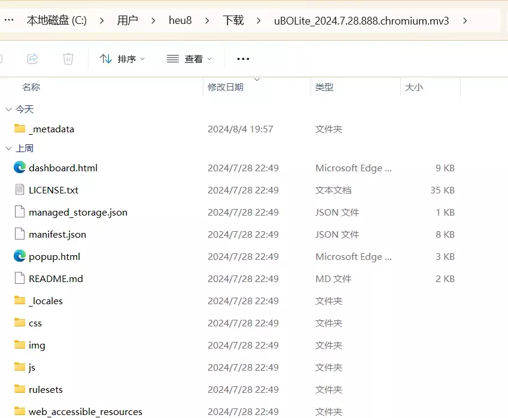This screenshot has height=418, width=508.
Task: Click the Edge icon of popup.html
Action: tap(20, 256)
